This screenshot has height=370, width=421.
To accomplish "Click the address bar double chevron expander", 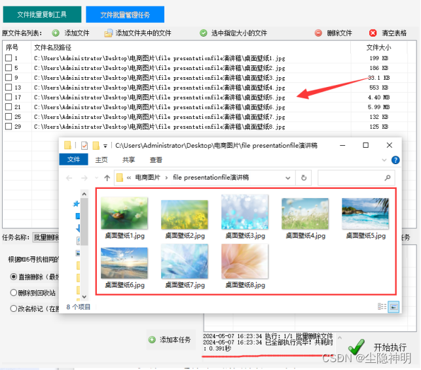I will pos(129,178).
